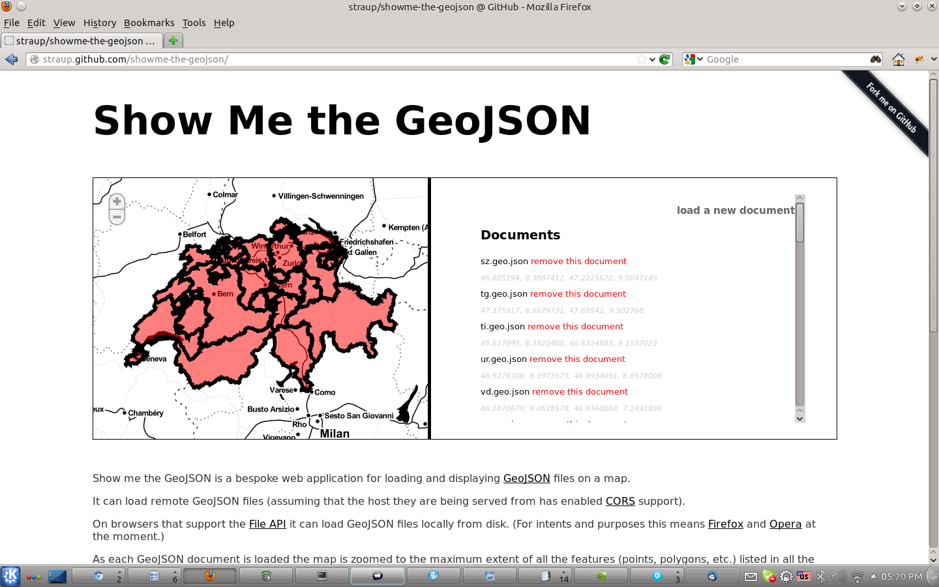Click the map zoom-out minus button
The width and height of the screenshot is (939, 587).
coord(117,217)
